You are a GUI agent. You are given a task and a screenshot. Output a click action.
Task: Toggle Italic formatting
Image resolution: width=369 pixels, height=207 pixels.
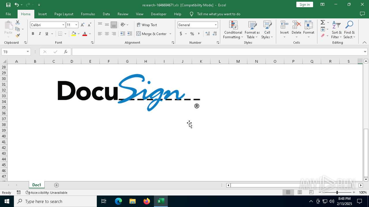click(40, 34)
